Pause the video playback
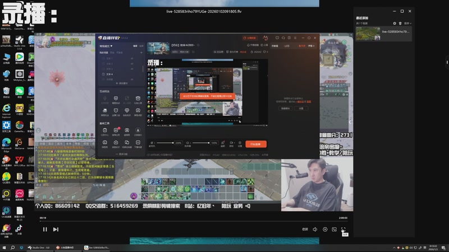 (45, 230)
